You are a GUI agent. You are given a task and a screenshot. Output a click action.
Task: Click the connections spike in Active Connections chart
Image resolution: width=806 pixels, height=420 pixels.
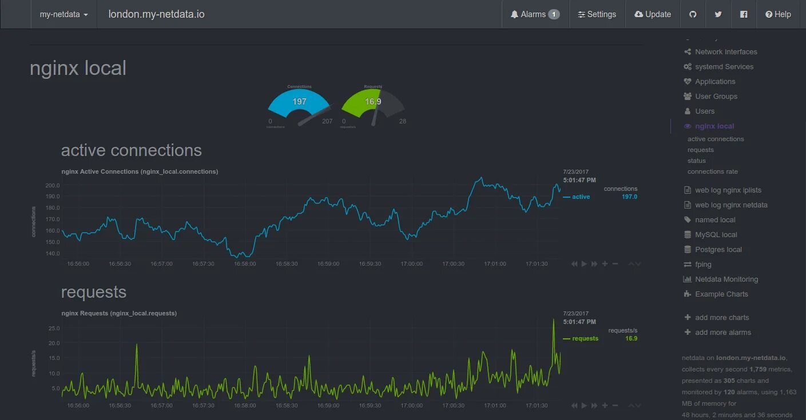481,178
